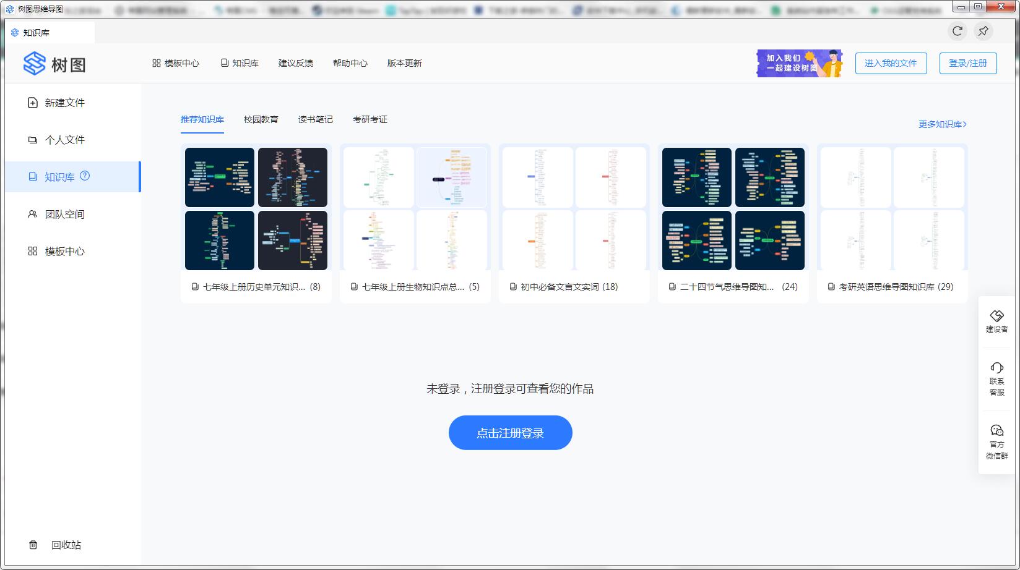1020x570 pixels.
Task: Open 团队空间 in the sidebar
Action: click(56, 214)
